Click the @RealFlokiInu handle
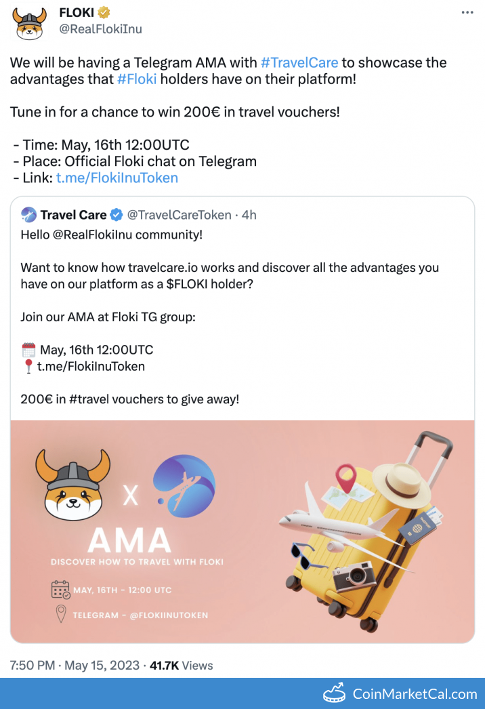The width and height of the screenshot is (485, 709). pos(101,28)
